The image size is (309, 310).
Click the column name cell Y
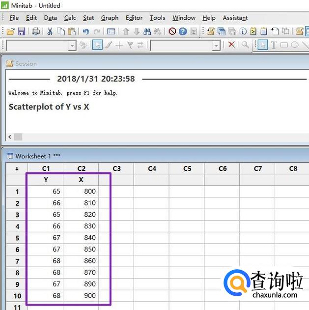[46, 180]
